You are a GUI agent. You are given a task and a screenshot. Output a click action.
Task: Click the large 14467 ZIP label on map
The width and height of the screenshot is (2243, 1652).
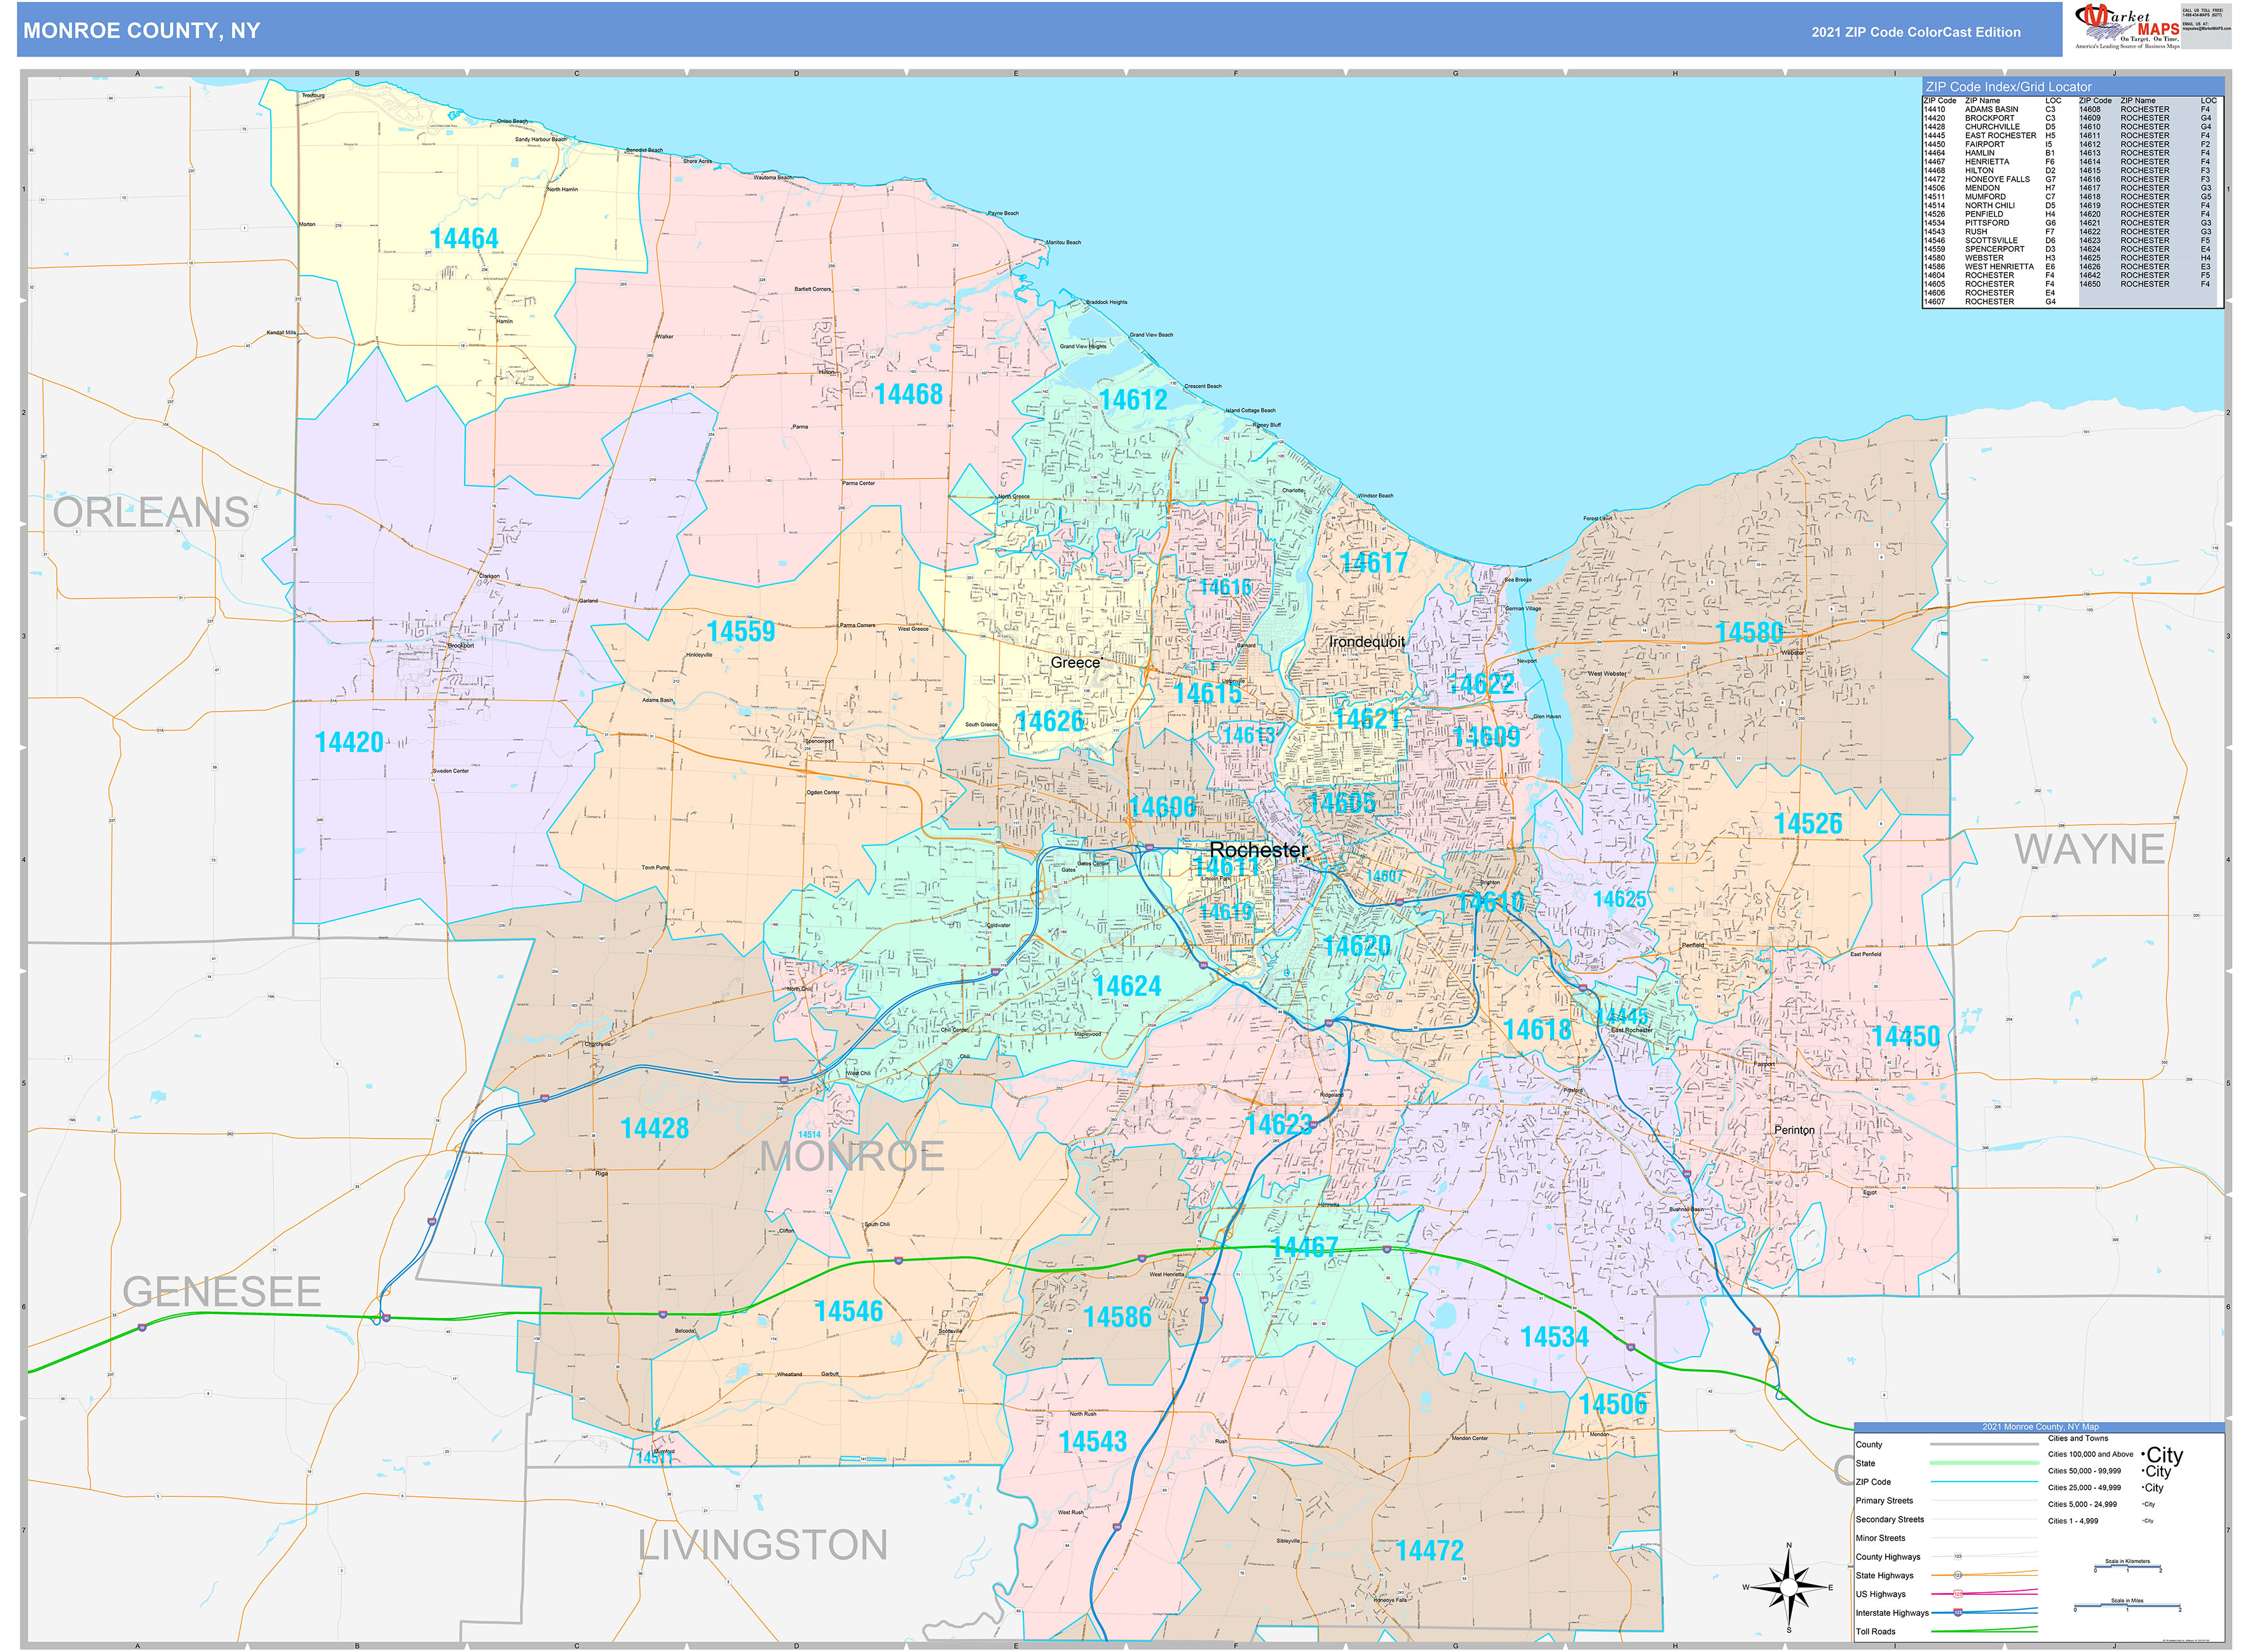click(1304, 1247)
